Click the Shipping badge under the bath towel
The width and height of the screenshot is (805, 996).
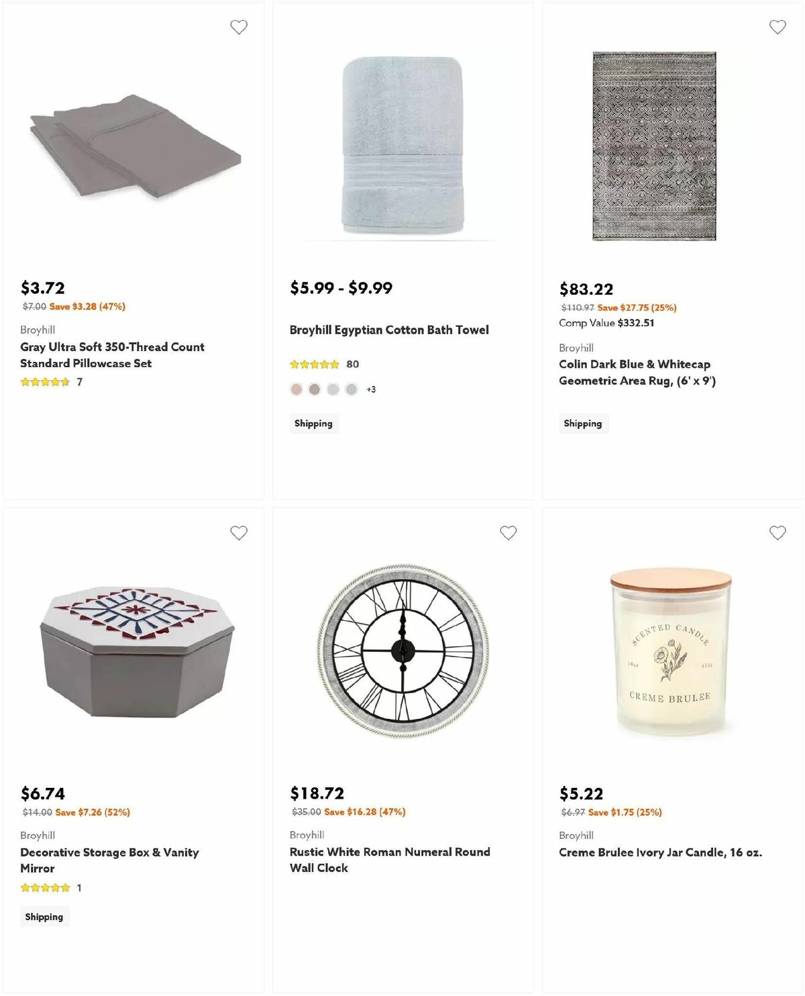click(x=313, y=423)
